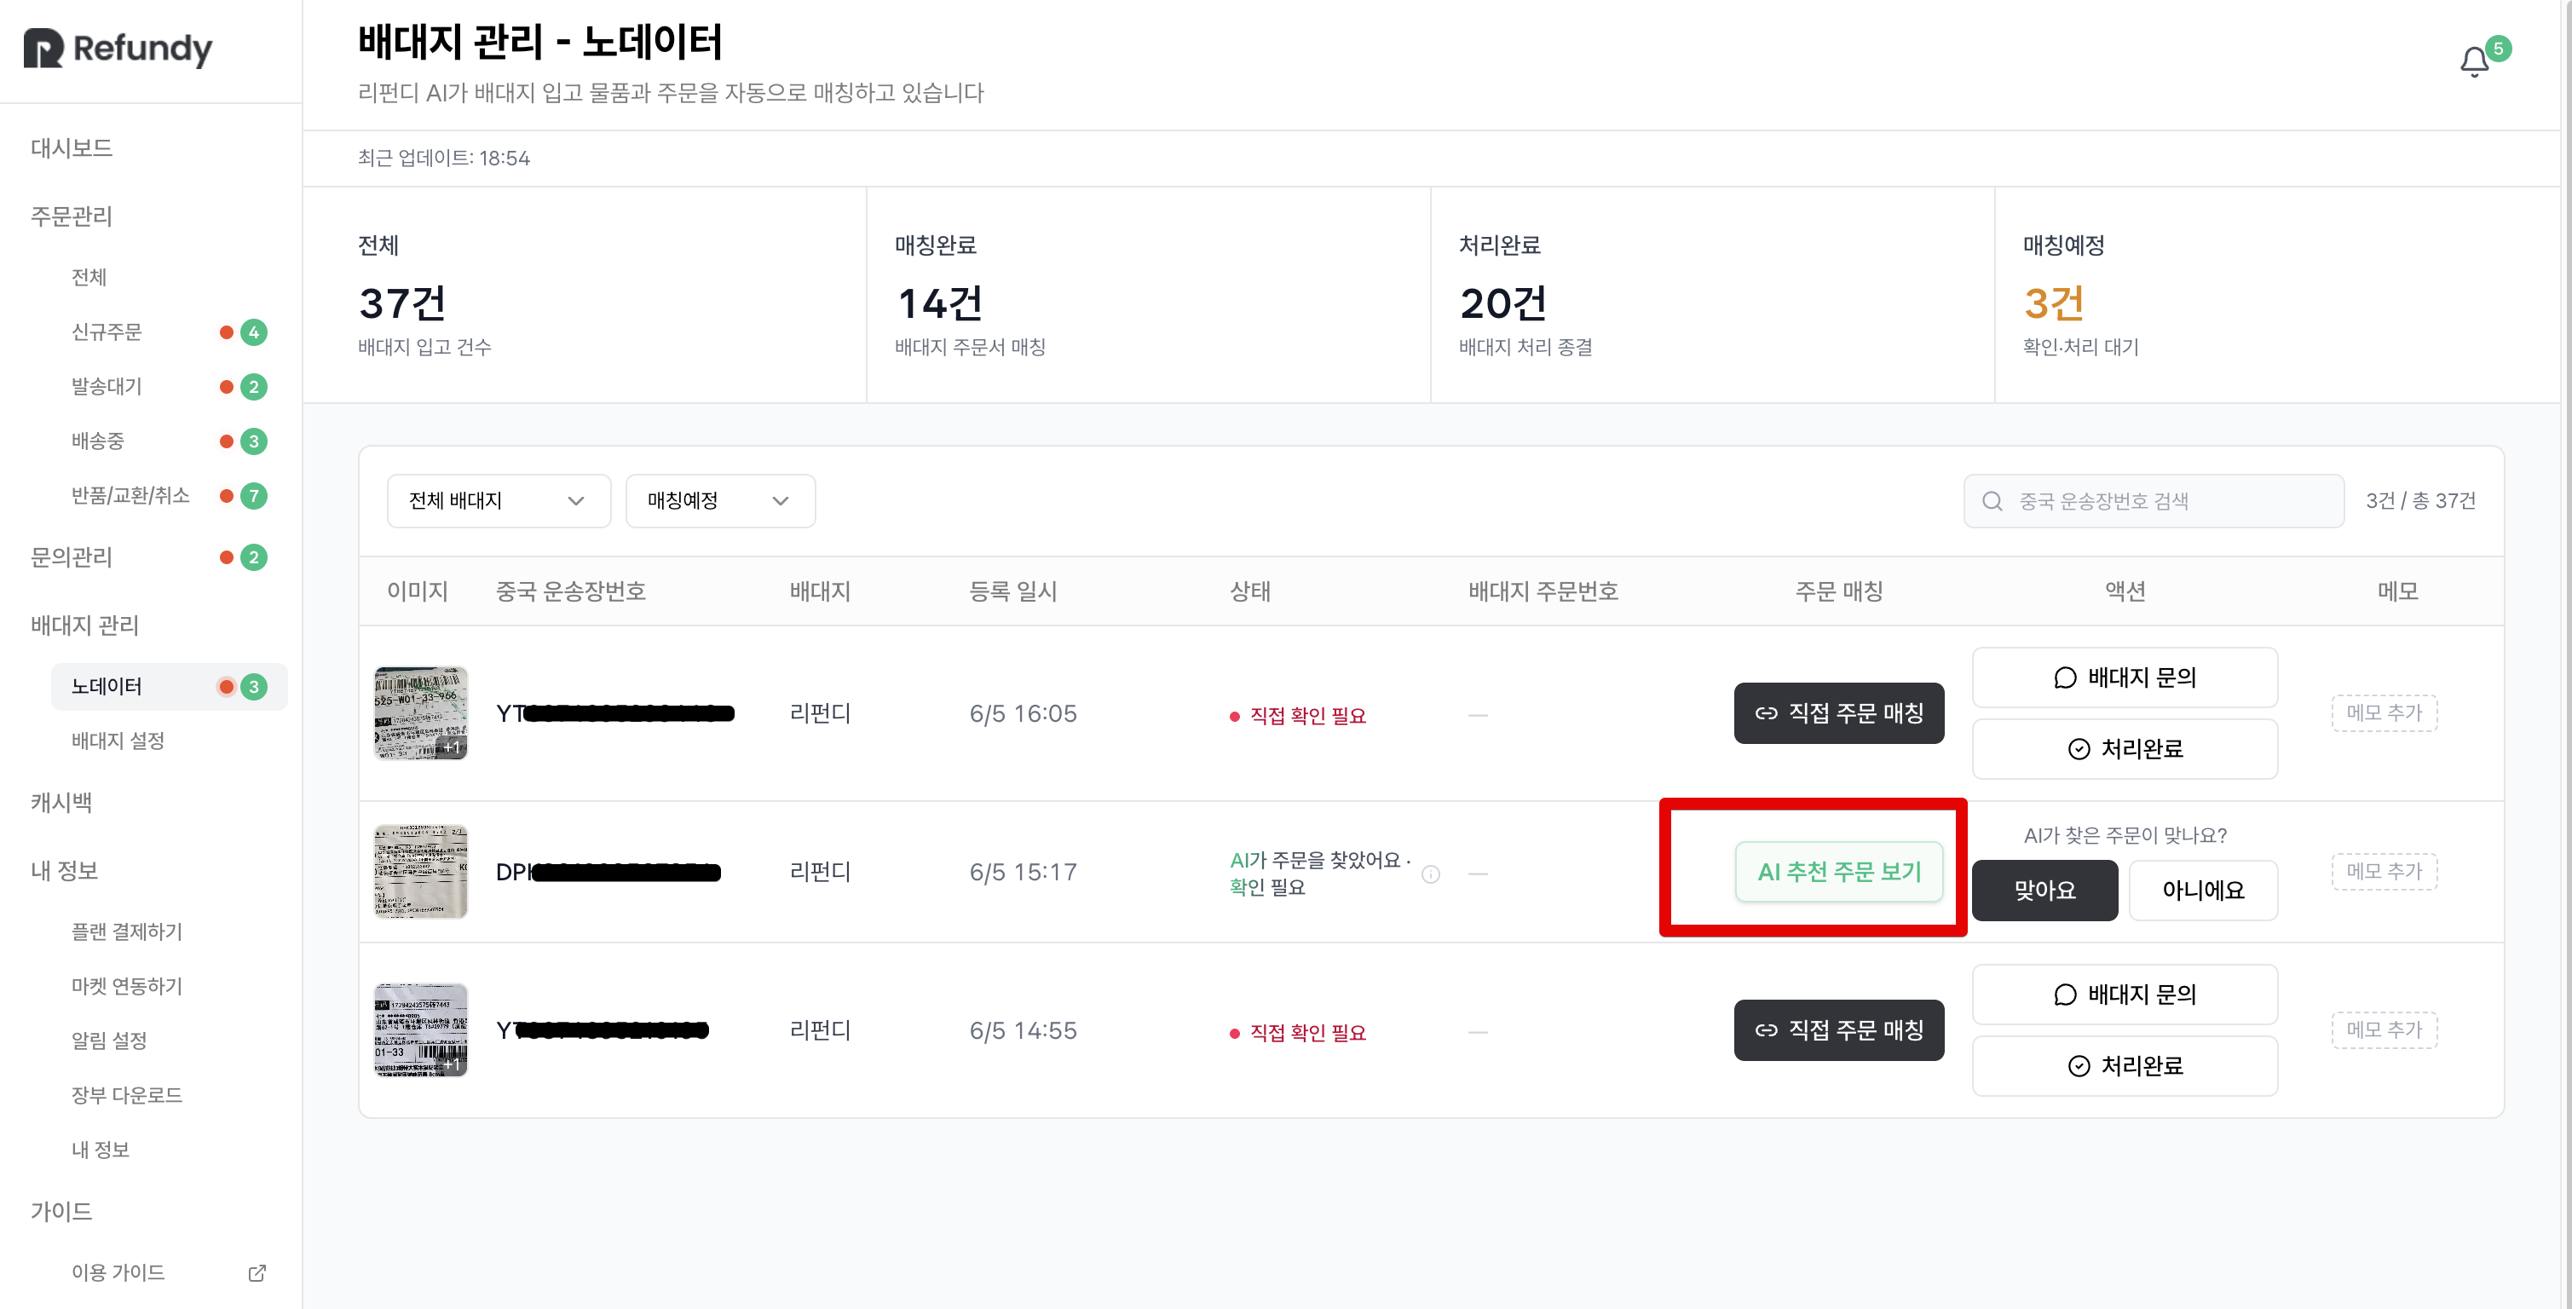Focus the 중국 운송장번호 검색 input field

coord(2153,501)
